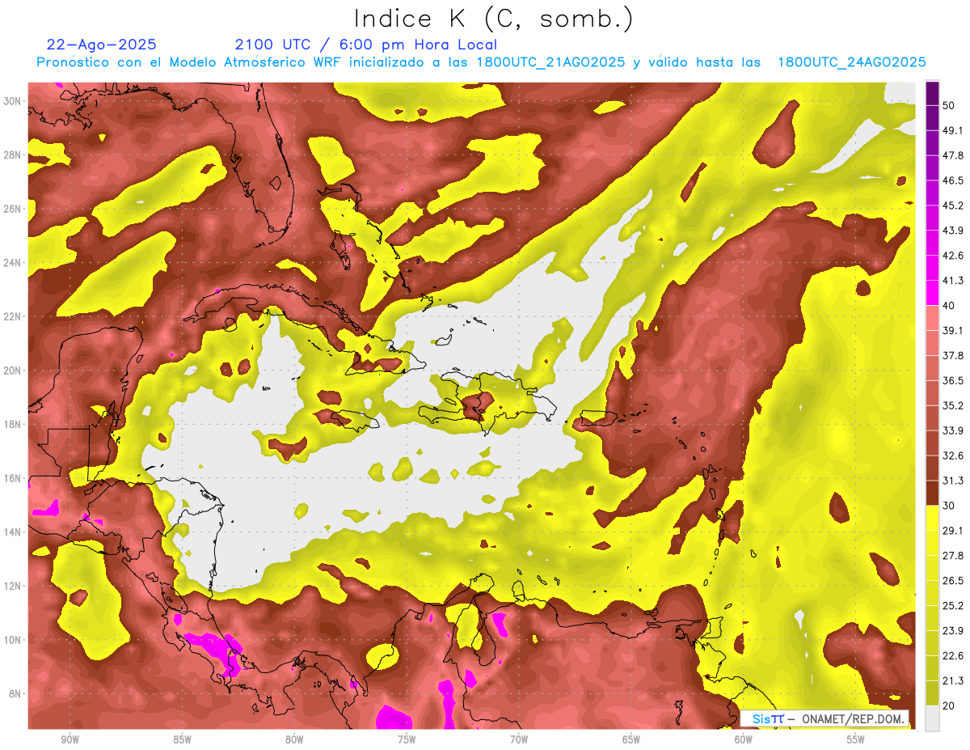Viewport: 970px width, 750px height.
Task: Click the 16N latitude label
Action: 12,478
